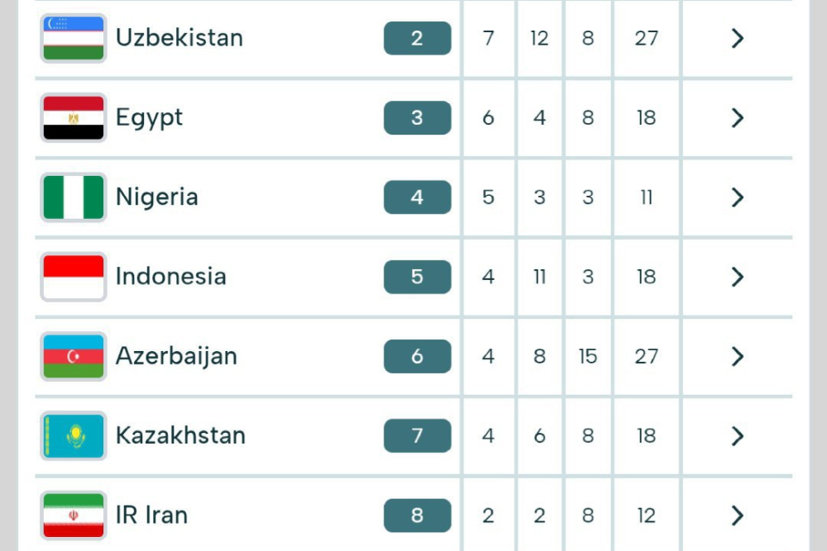
Task: Click the Uzbekistan flag icon
Action: click(74, 38)
